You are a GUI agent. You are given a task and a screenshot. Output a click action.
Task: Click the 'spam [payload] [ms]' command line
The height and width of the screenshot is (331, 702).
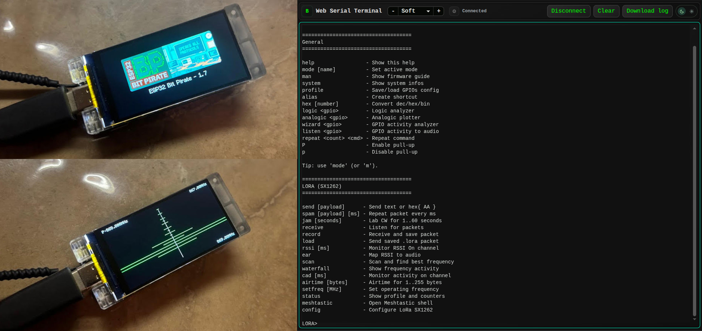[369, 214]
